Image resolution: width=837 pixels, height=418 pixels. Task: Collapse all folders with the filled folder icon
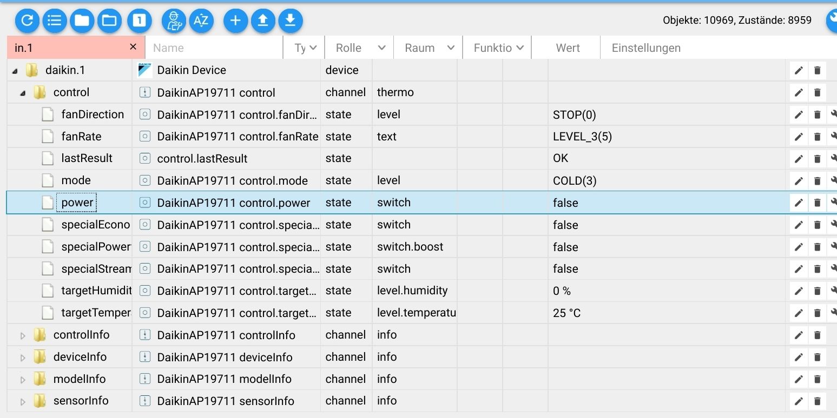pyautogui.click(x=82, y=21)
